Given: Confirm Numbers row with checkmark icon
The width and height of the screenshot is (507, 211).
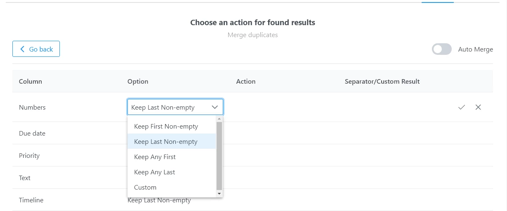Looking at the screenshot, I should coord(461,107).
